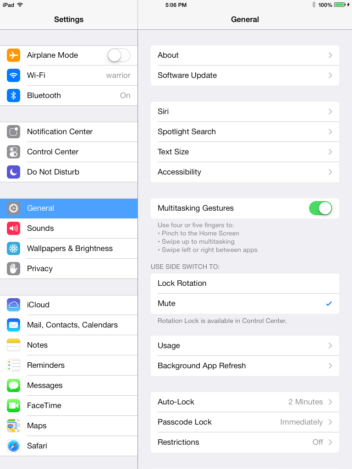Expand the About row chevron
Image resolution: width=352 pixels, height=469 pixels.
pos(330,55)
